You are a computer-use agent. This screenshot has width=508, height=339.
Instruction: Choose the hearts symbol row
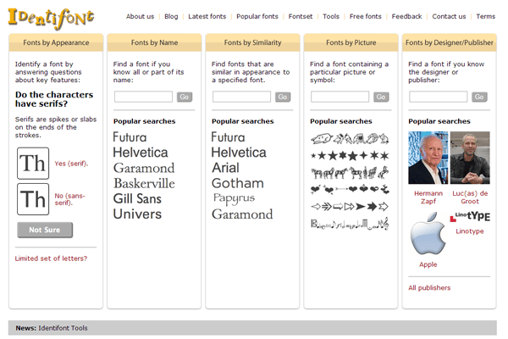point(350,189)
